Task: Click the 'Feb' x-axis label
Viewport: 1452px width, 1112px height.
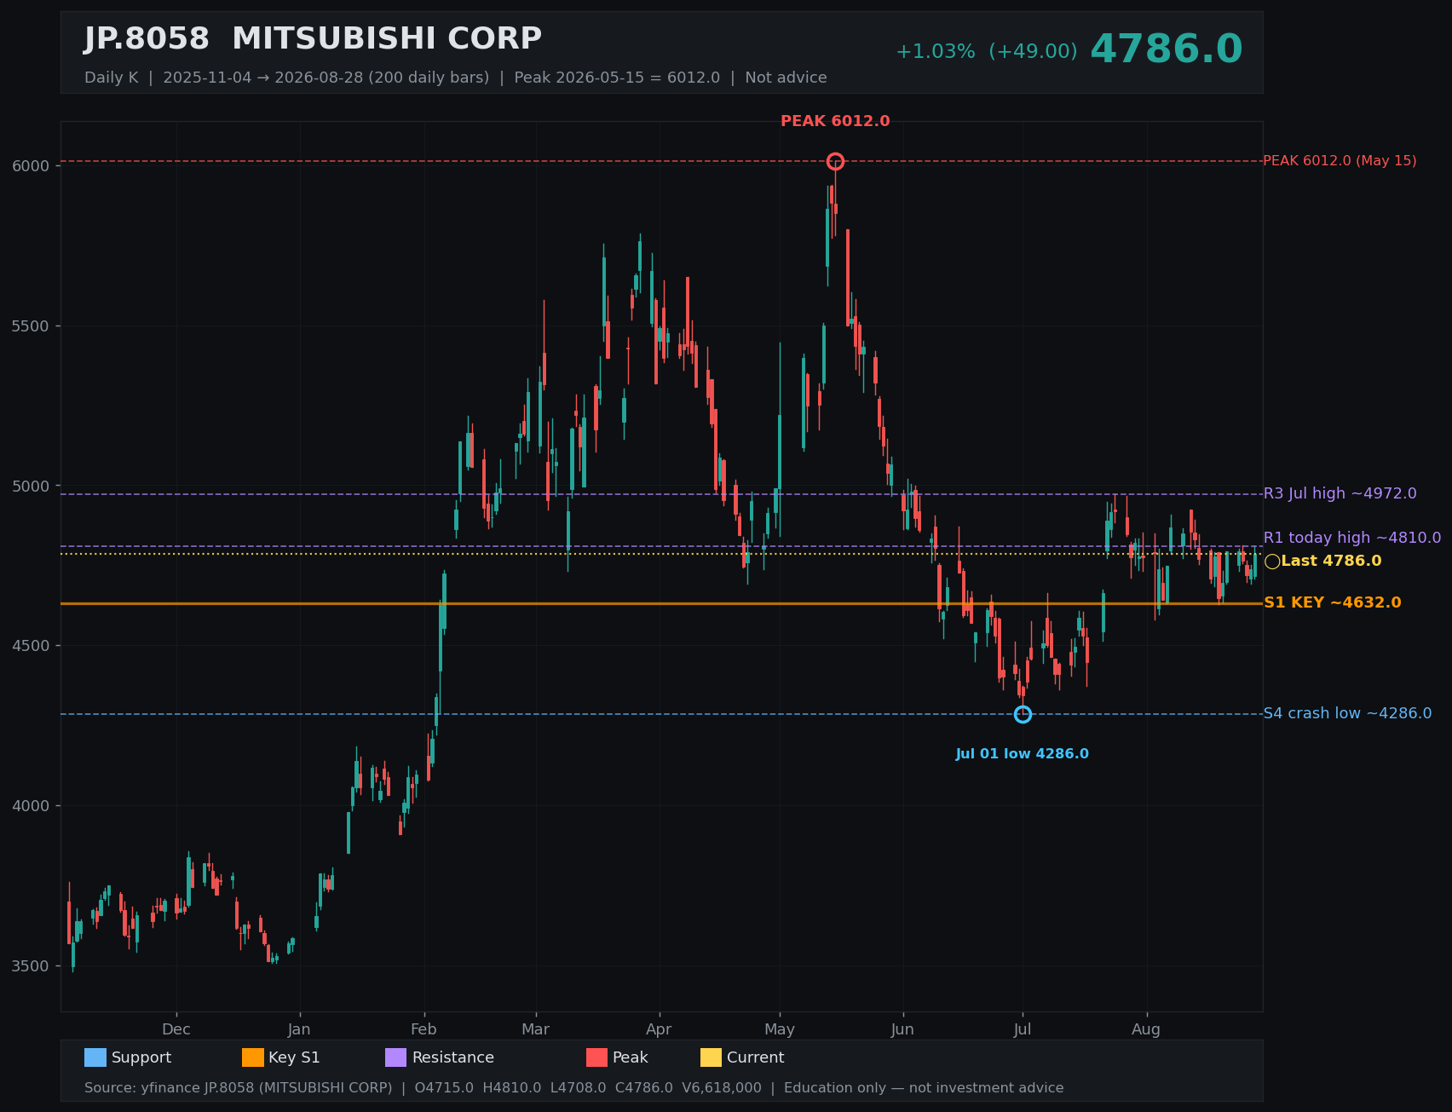Action: point(423,1029)
